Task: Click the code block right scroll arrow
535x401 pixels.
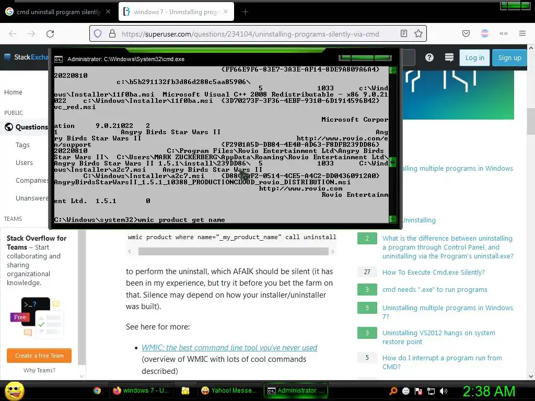Action: (x=333, y=251)
